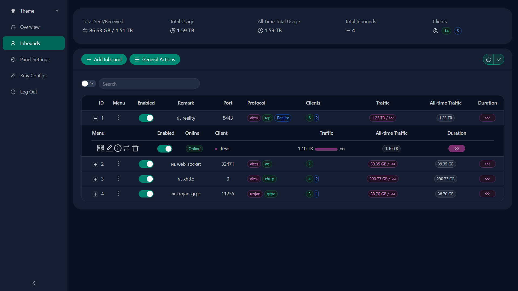Show the QR code for client first

[100, 148]
